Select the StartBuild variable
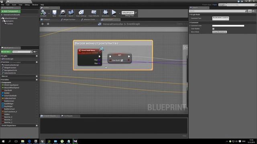 coord(8,90)
